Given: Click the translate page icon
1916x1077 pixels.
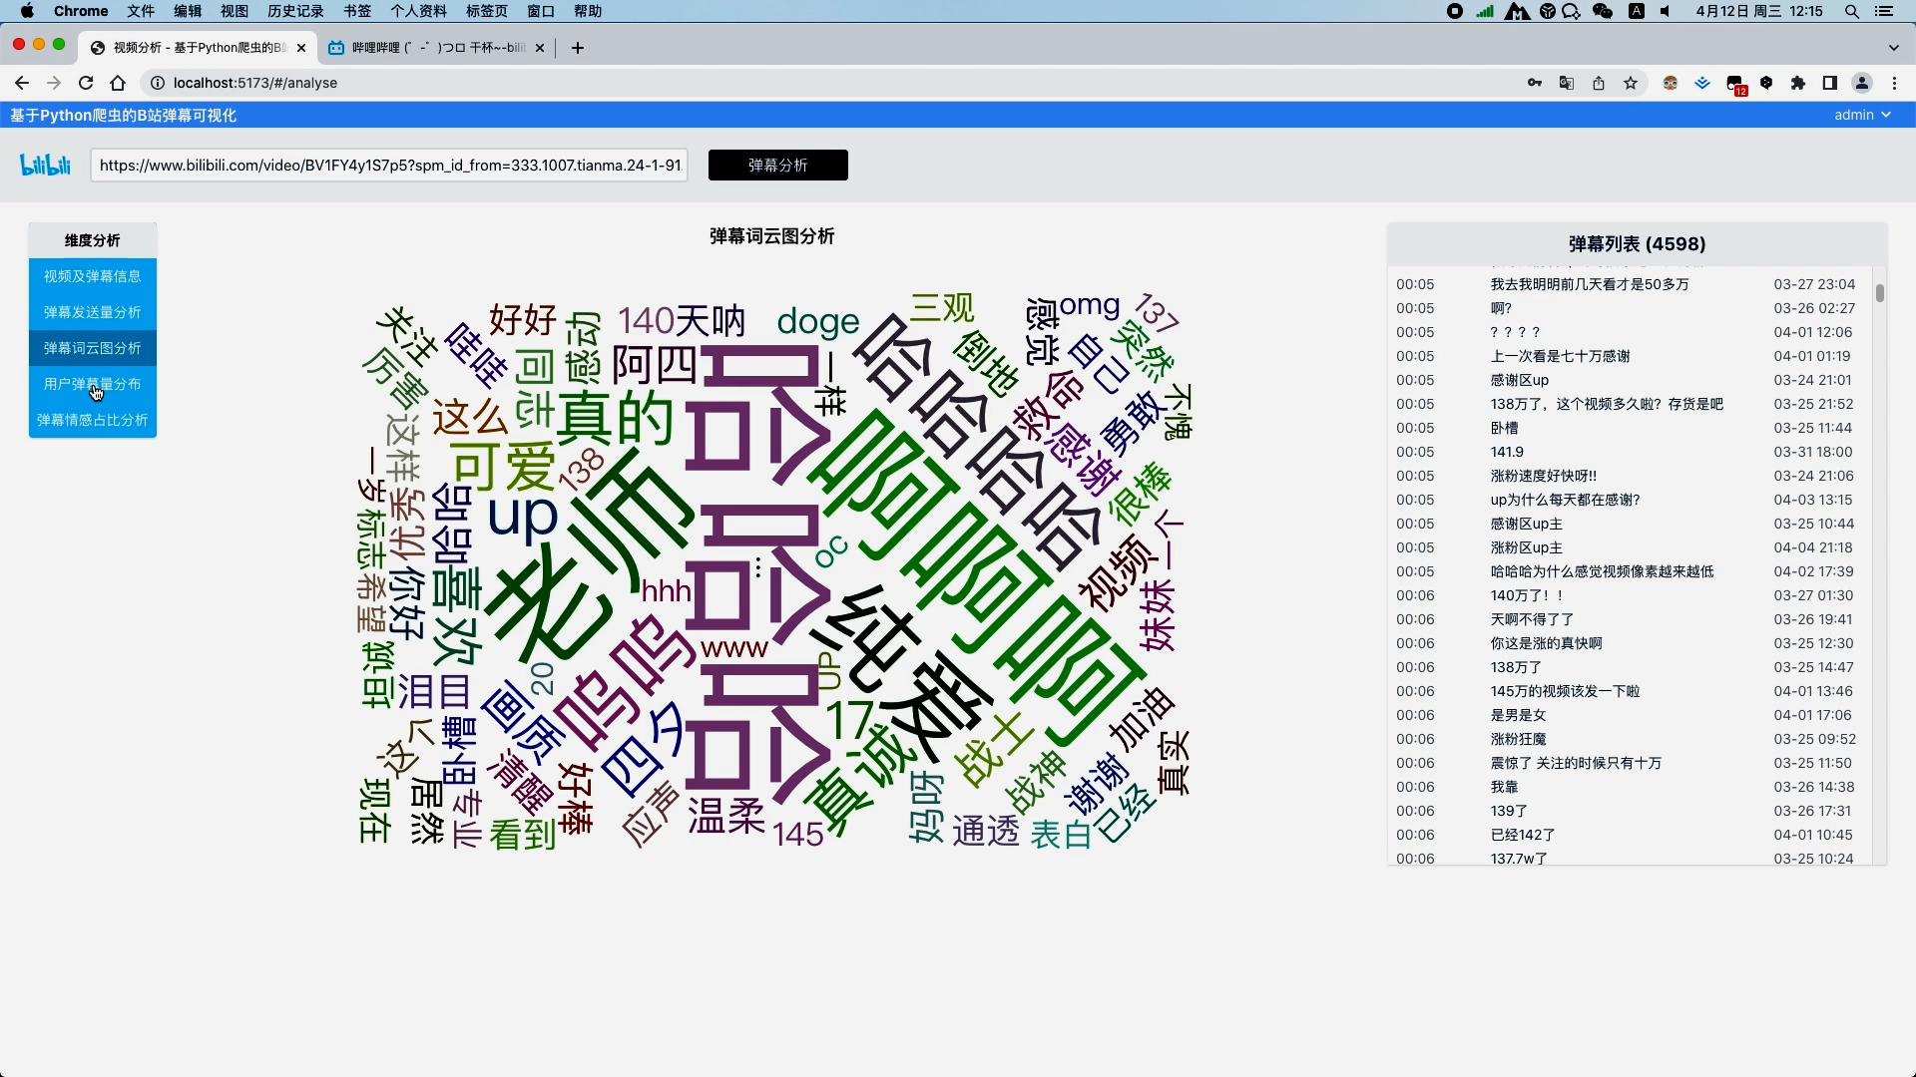Looking at the screenshot, I should coord(1567,83).
